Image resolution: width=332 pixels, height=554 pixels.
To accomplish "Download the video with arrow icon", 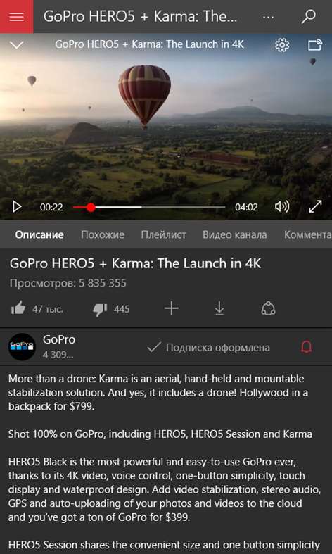I will click(219, 309).
